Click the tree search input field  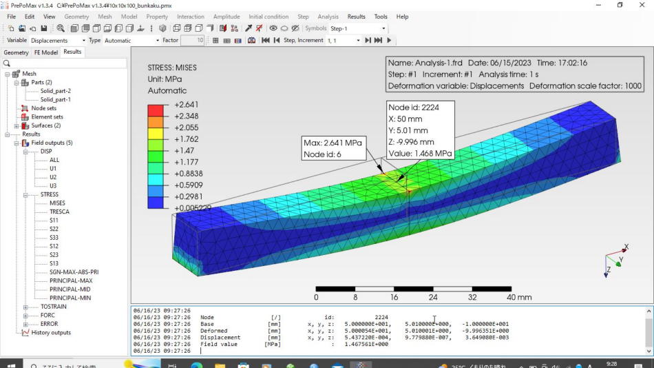pos(67,63)
